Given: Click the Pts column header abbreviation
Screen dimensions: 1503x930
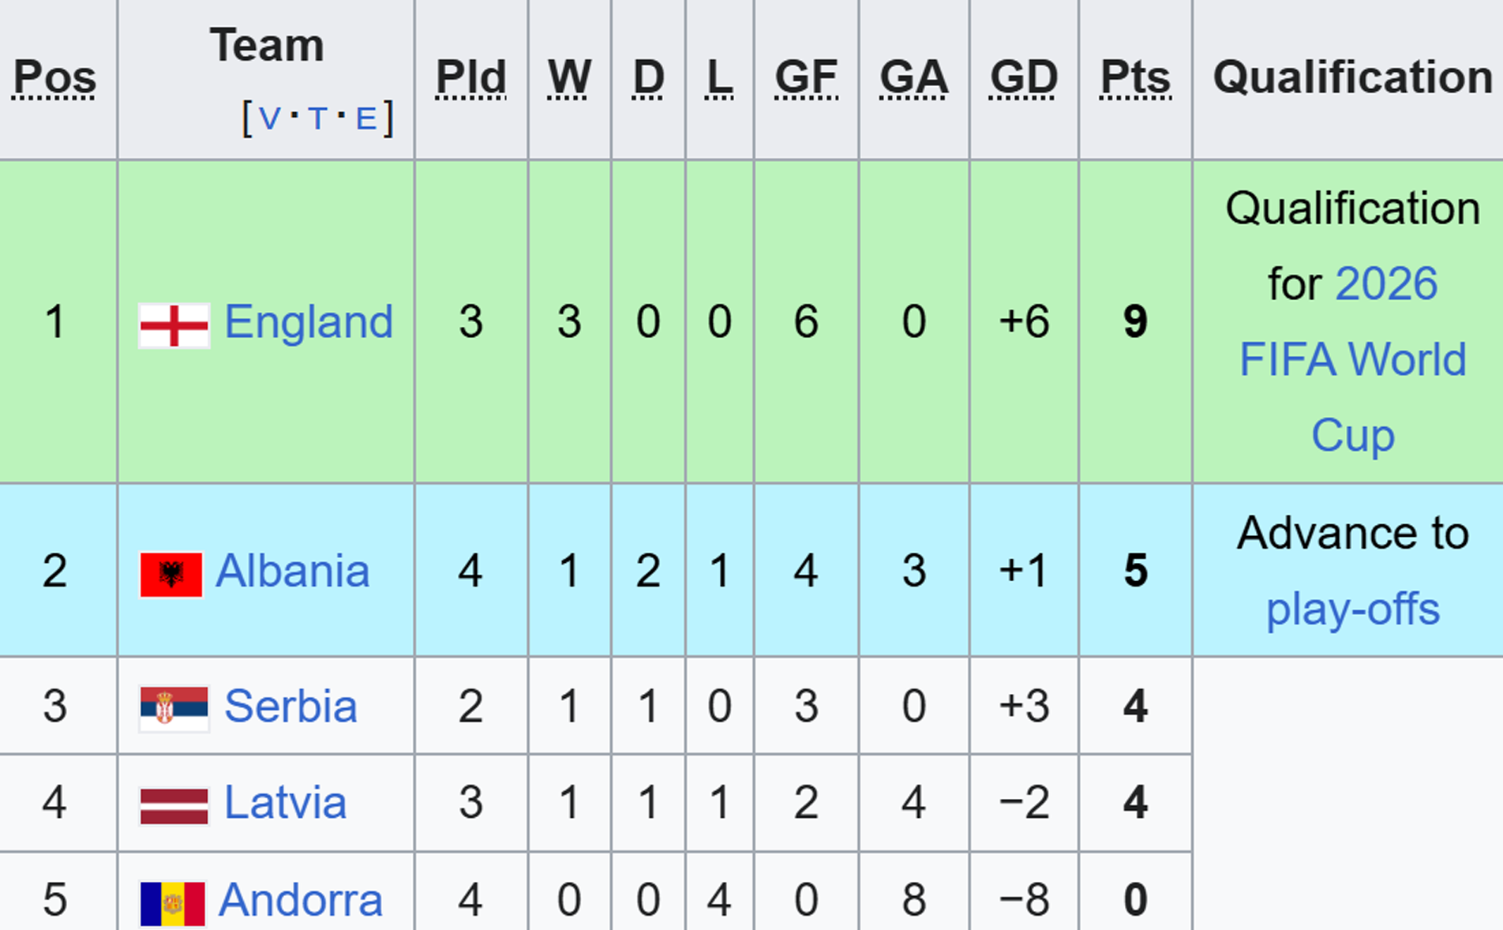Looking at the screenshot, I should click(x=1135, y=77).
